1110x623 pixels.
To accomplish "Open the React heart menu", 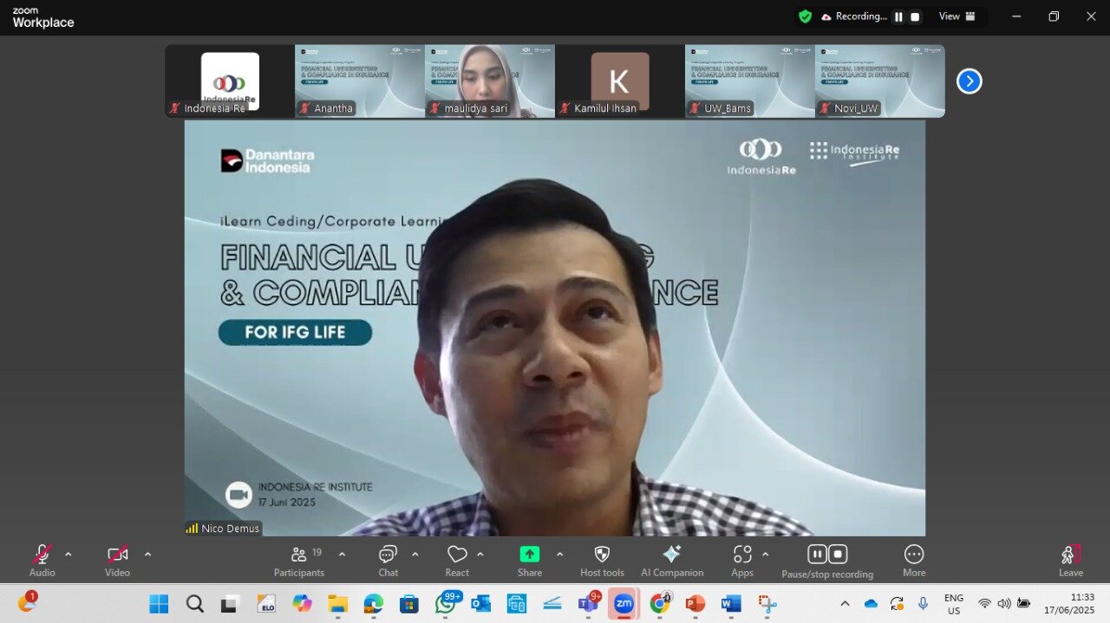I will 457,560.
